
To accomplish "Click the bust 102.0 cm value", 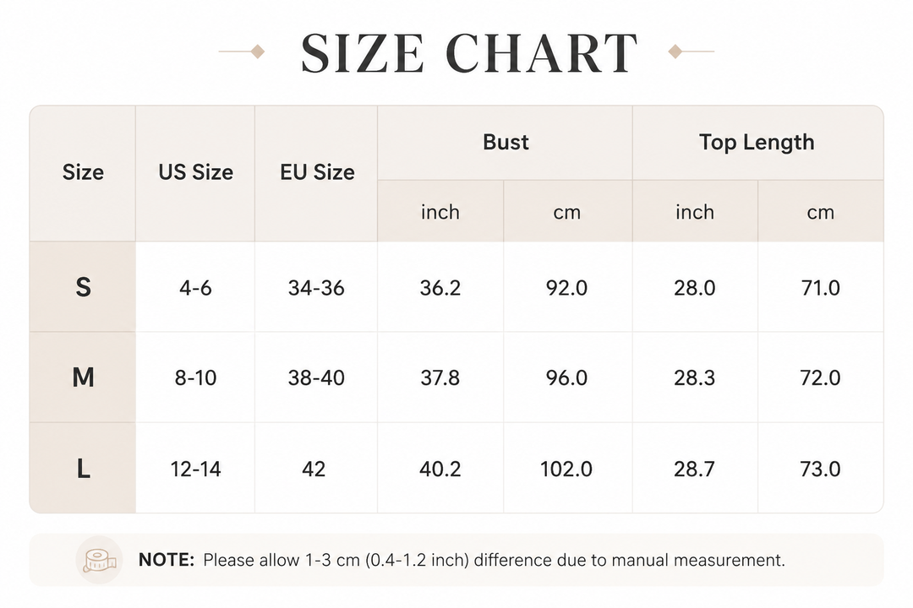I will [x=566, y=469].
